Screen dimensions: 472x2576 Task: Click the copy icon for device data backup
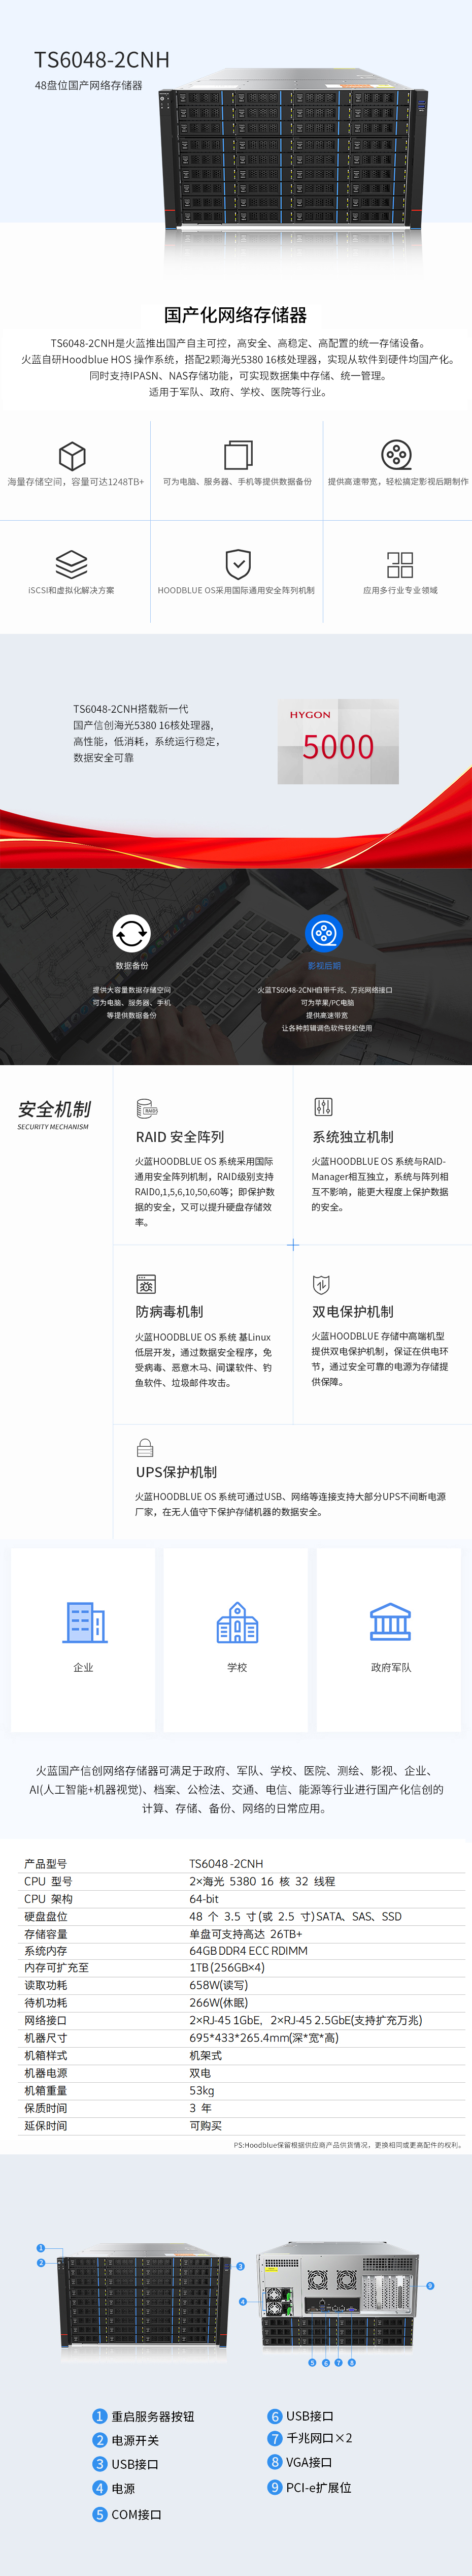pos(238,455)
